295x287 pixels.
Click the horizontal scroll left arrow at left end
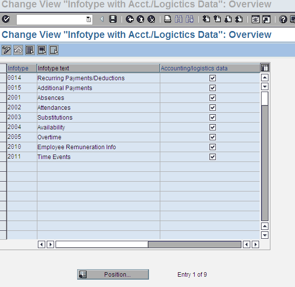point(41,245)
